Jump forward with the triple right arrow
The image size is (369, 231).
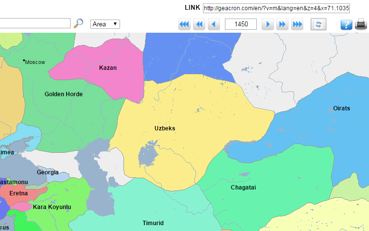(x=297, y=24)
